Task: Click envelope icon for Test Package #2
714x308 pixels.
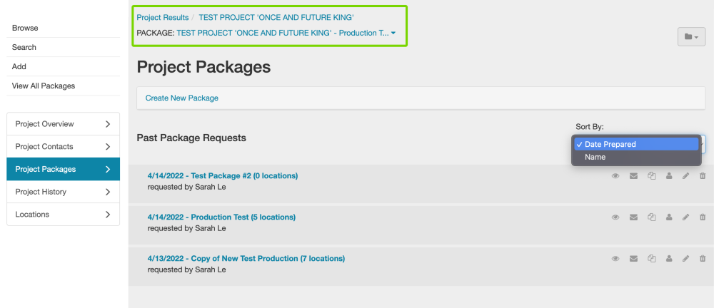Action: (x=633, y=176)
